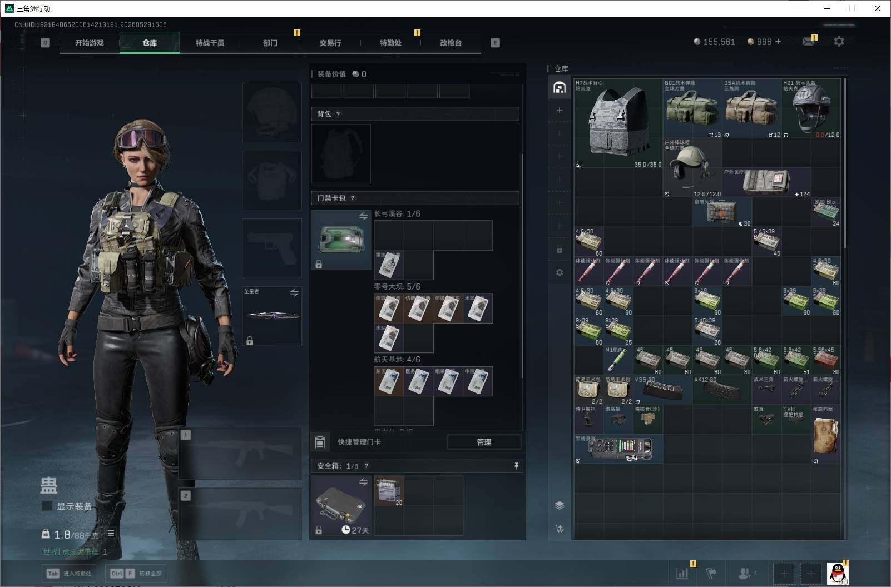Select the 户外医疗箱 medical kit

coord(766,182)
